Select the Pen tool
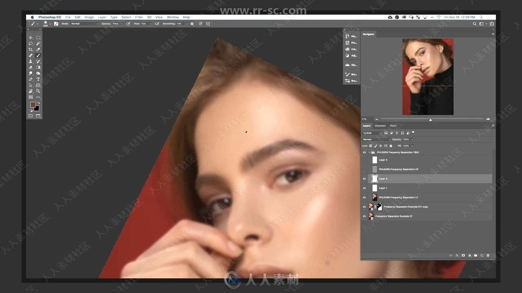The image size is (522, 293). (31, 79)
